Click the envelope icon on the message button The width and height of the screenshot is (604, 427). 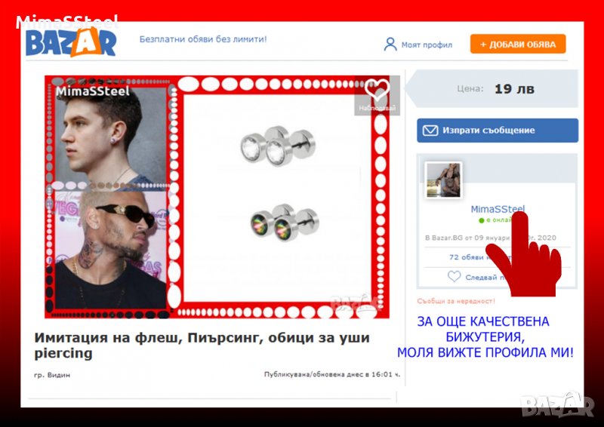point(430,131)
